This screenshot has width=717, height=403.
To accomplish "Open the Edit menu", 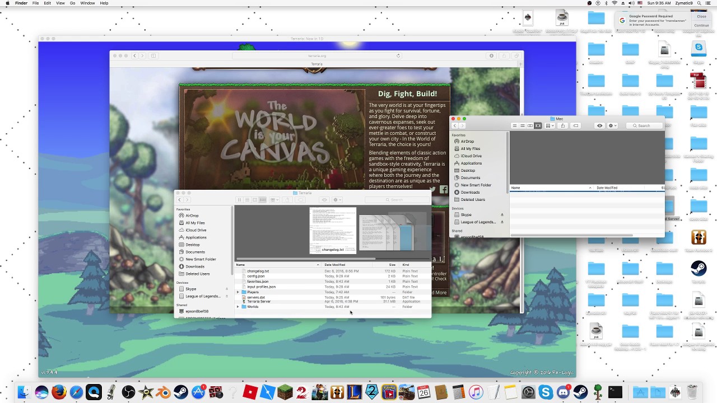I will (47, 3).
